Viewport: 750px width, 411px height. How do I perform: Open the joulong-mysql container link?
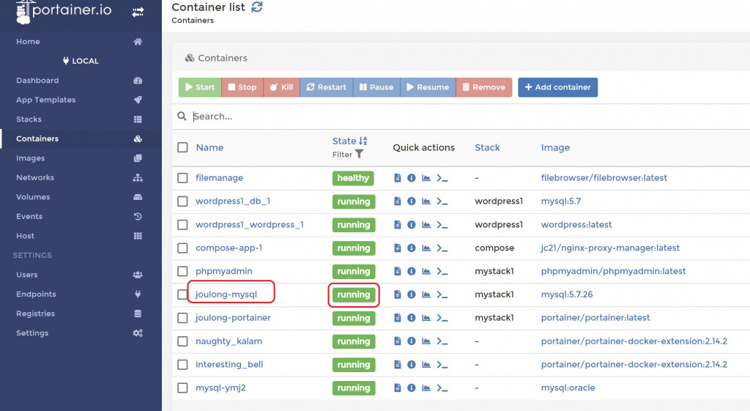pos(226,295)
